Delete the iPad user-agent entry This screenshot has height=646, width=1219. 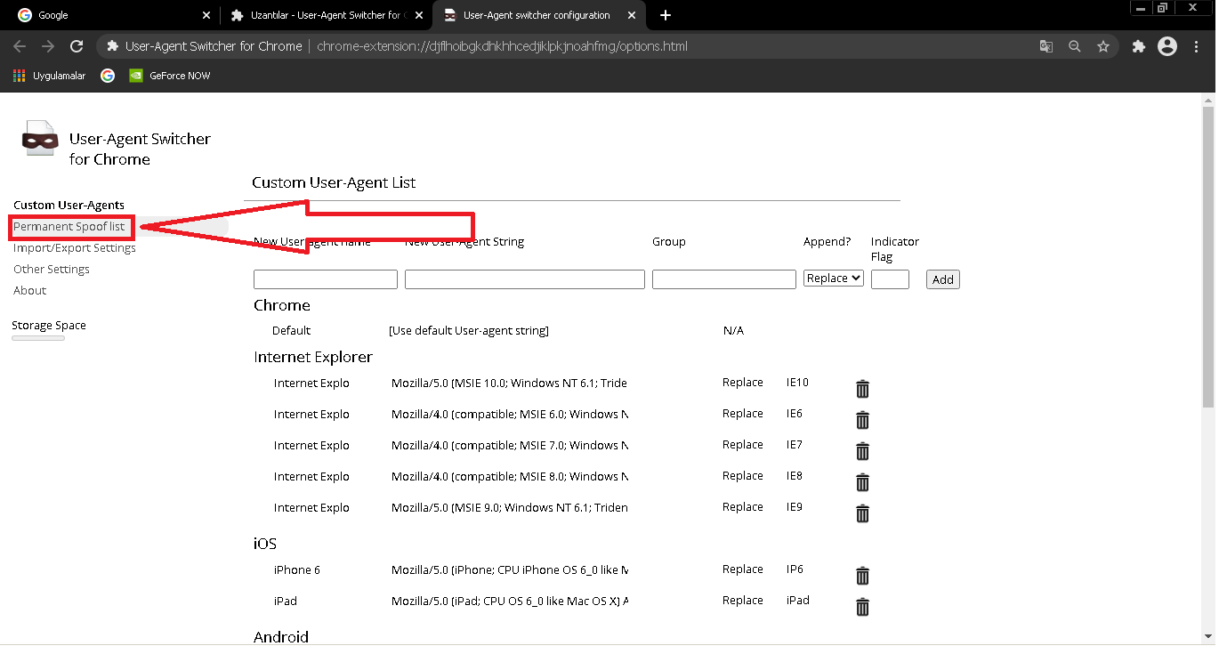[x=862, y=607]
